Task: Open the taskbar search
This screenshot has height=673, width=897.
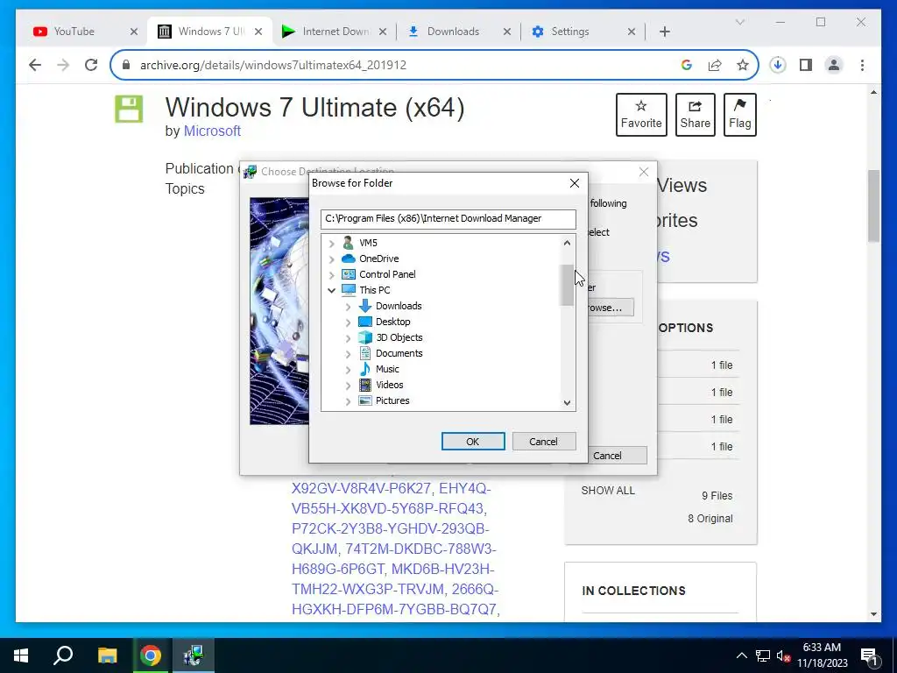Action: pos(63,655)
